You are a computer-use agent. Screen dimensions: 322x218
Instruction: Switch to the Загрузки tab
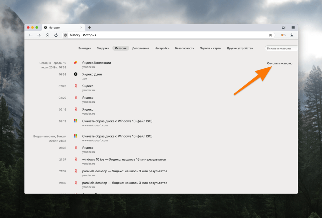[x=103, y=48]
